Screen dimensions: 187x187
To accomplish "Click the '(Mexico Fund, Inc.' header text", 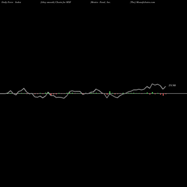I will 100,2.
